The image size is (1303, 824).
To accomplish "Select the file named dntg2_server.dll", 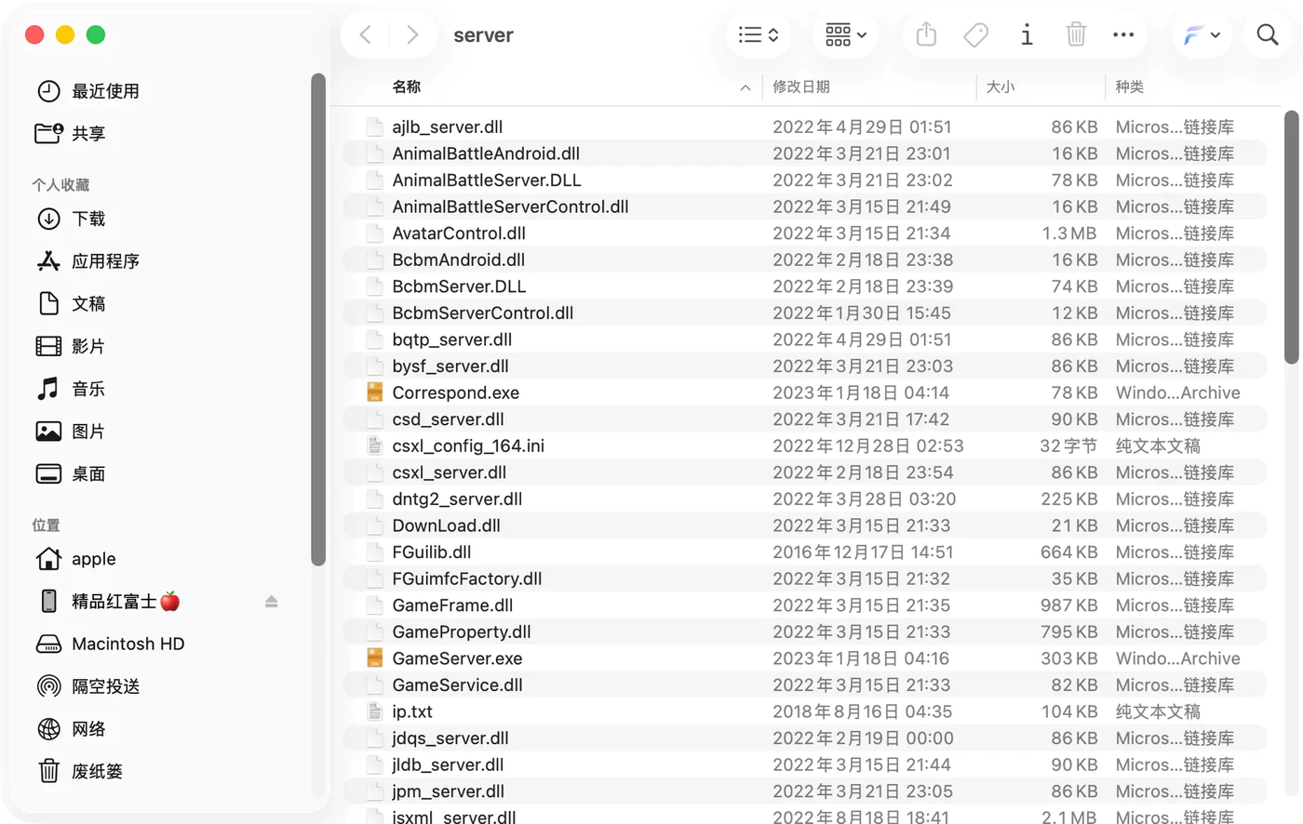I will 457,499.
